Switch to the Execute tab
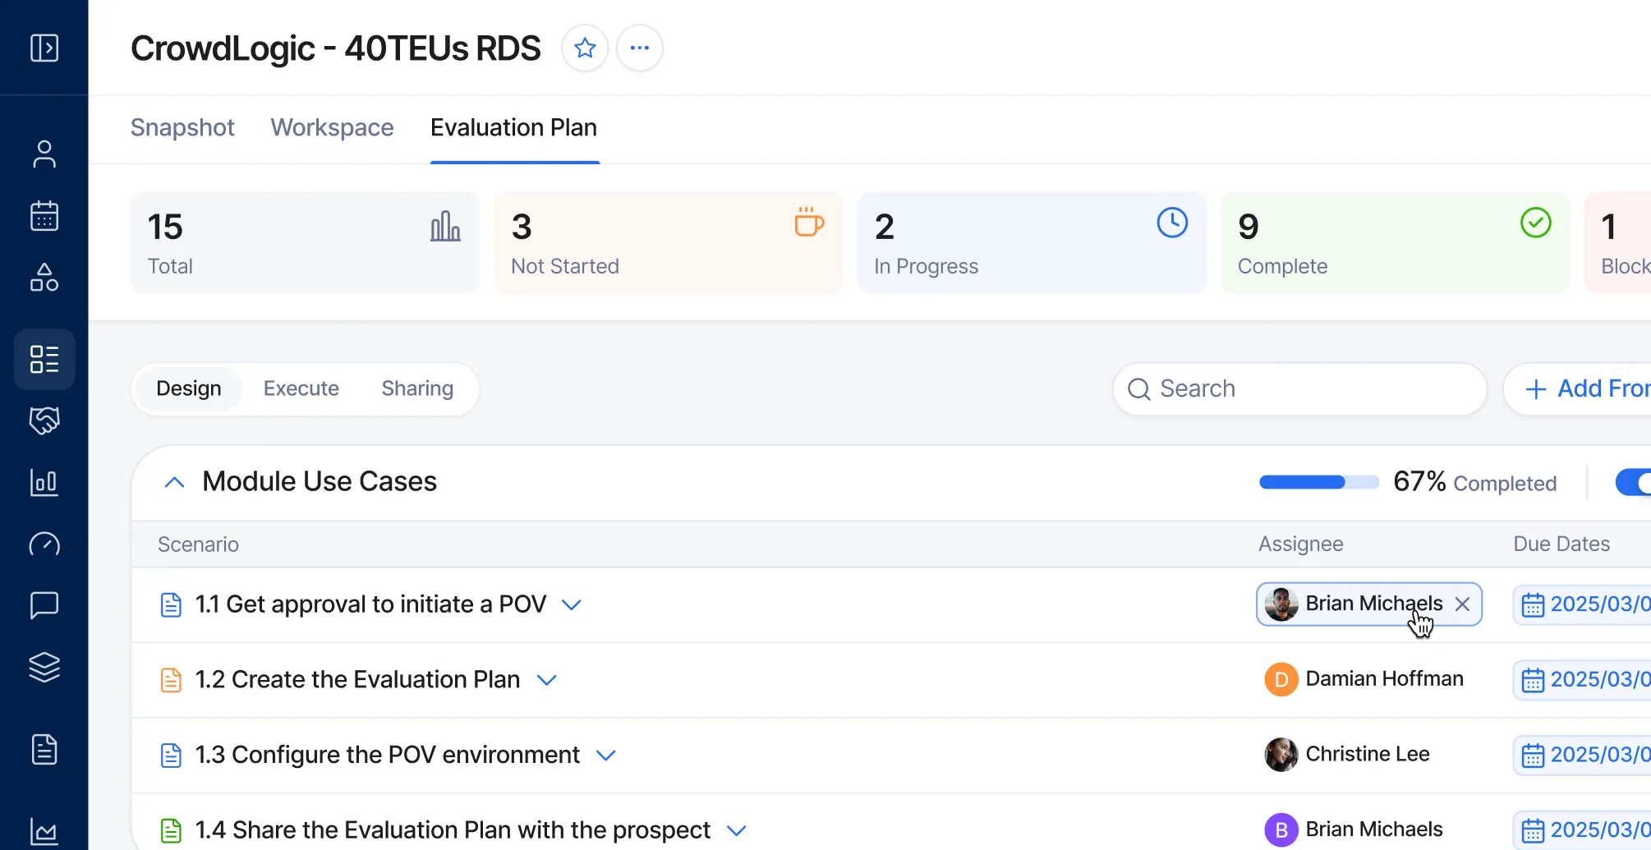 301,388
